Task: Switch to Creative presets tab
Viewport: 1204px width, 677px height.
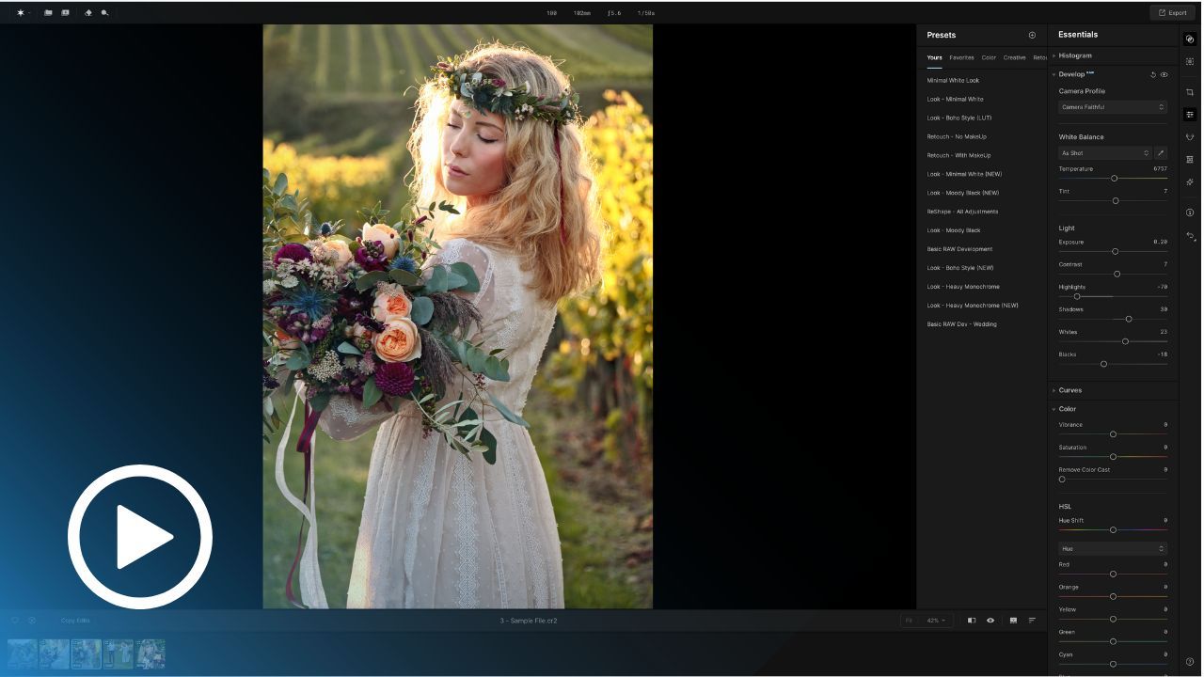Action: (x=1014, y=57)
